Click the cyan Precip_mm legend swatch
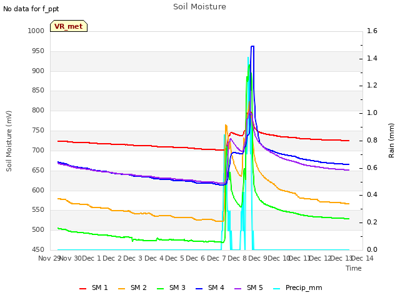 click(276, 289)
